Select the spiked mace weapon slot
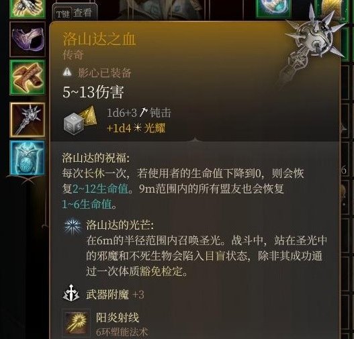This screenshot has height=339, width=354. tap(28, 119)
